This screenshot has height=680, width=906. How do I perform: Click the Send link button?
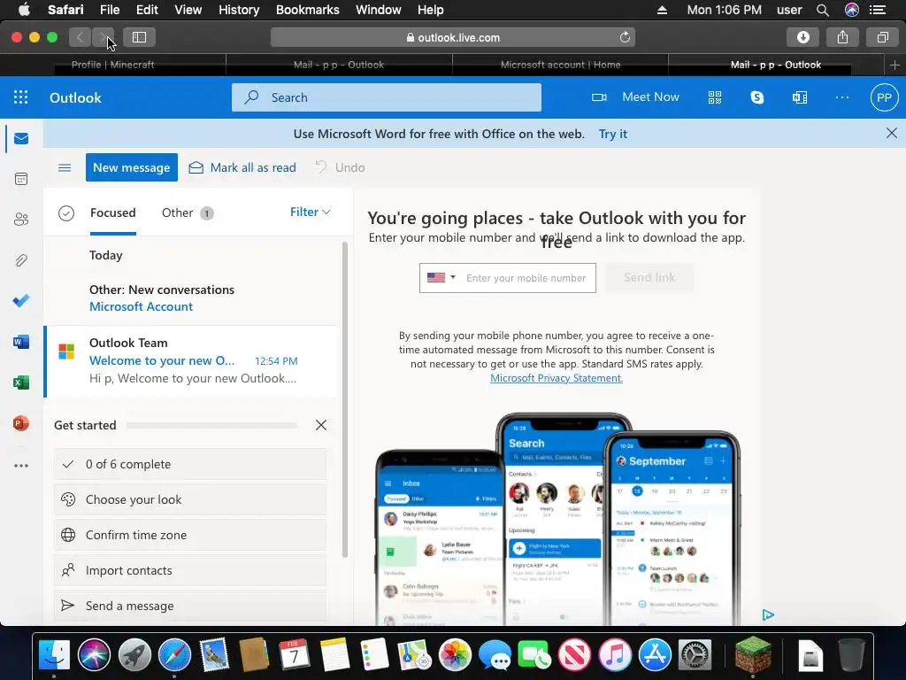[x=649, y=277]
